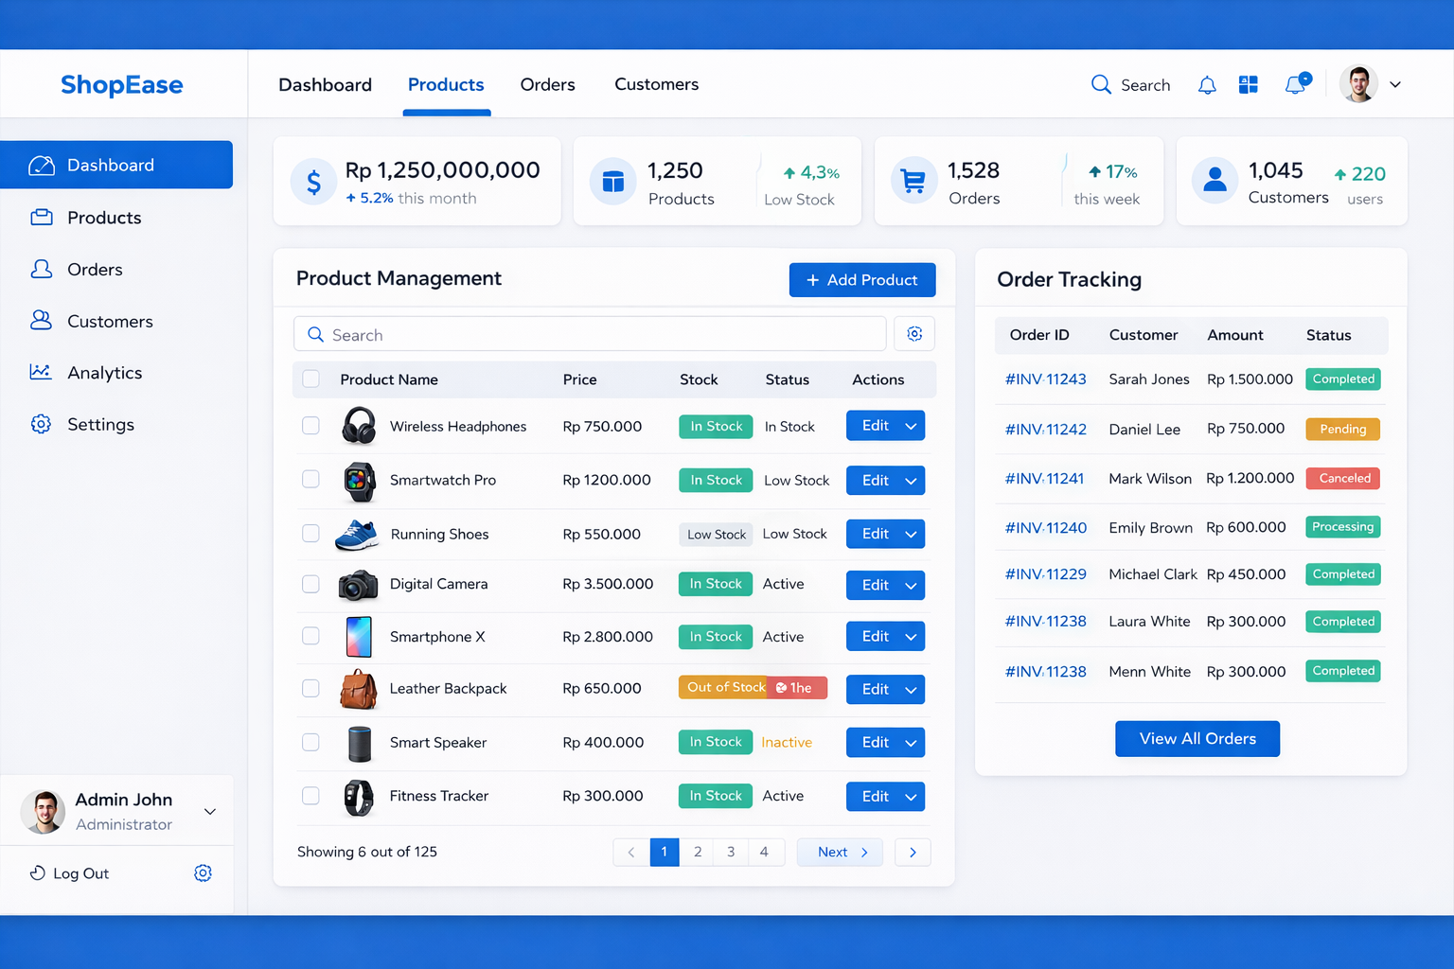This screenshot has height=969, width=1454.
Task: Click the product Search input field
Action: coord(590,335)
